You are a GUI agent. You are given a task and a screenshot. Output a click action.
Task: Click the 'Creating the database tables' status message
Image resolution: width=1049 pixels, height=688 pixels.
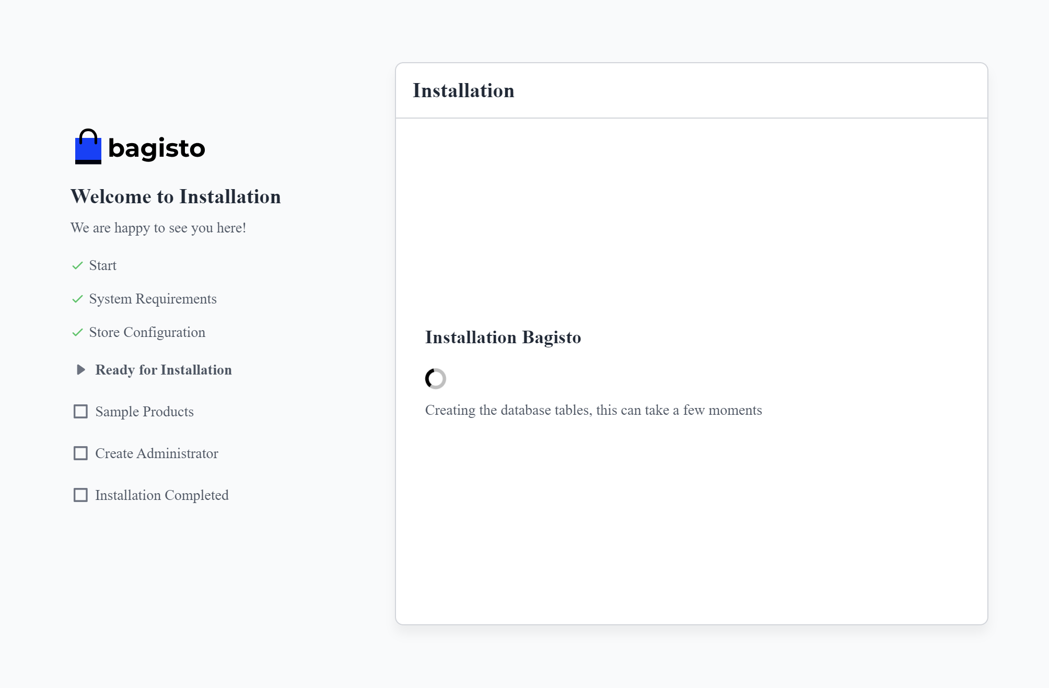(593, 410)
